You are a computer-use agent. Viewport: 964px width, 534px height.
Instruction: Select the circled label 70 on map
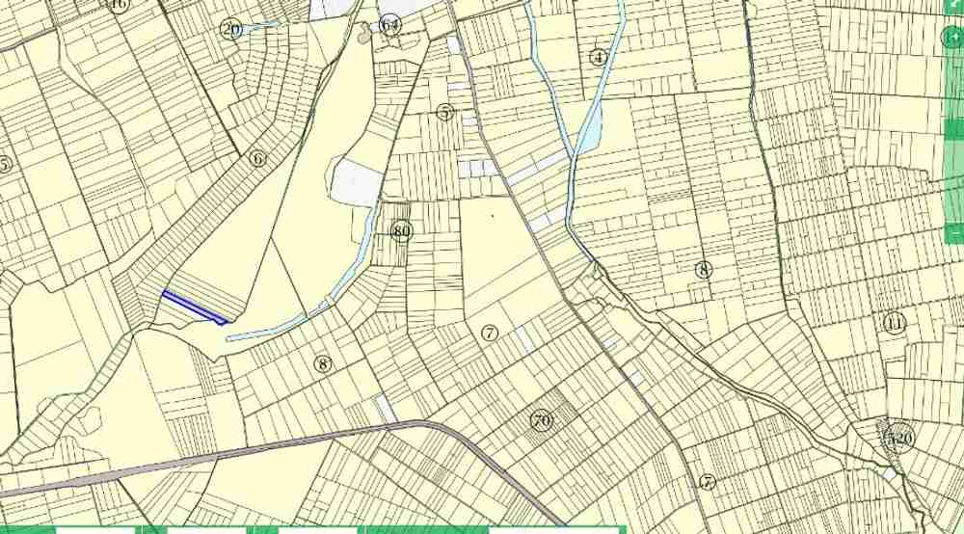coord(542,421)
